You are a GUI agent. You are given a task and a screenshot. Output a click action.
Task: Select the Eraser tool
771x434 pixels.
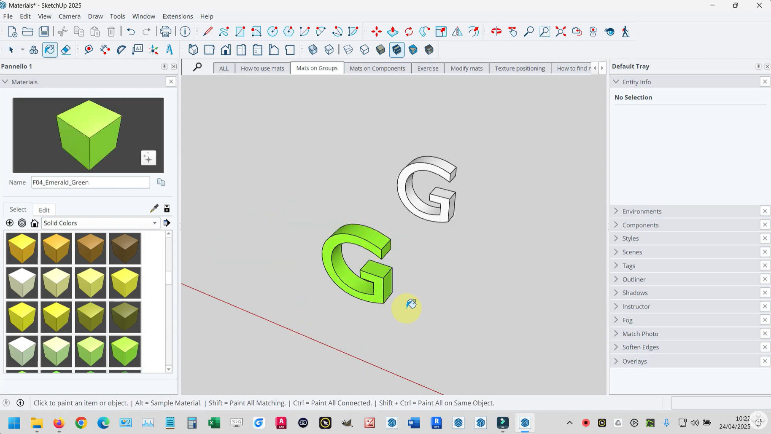click(66, 50)
